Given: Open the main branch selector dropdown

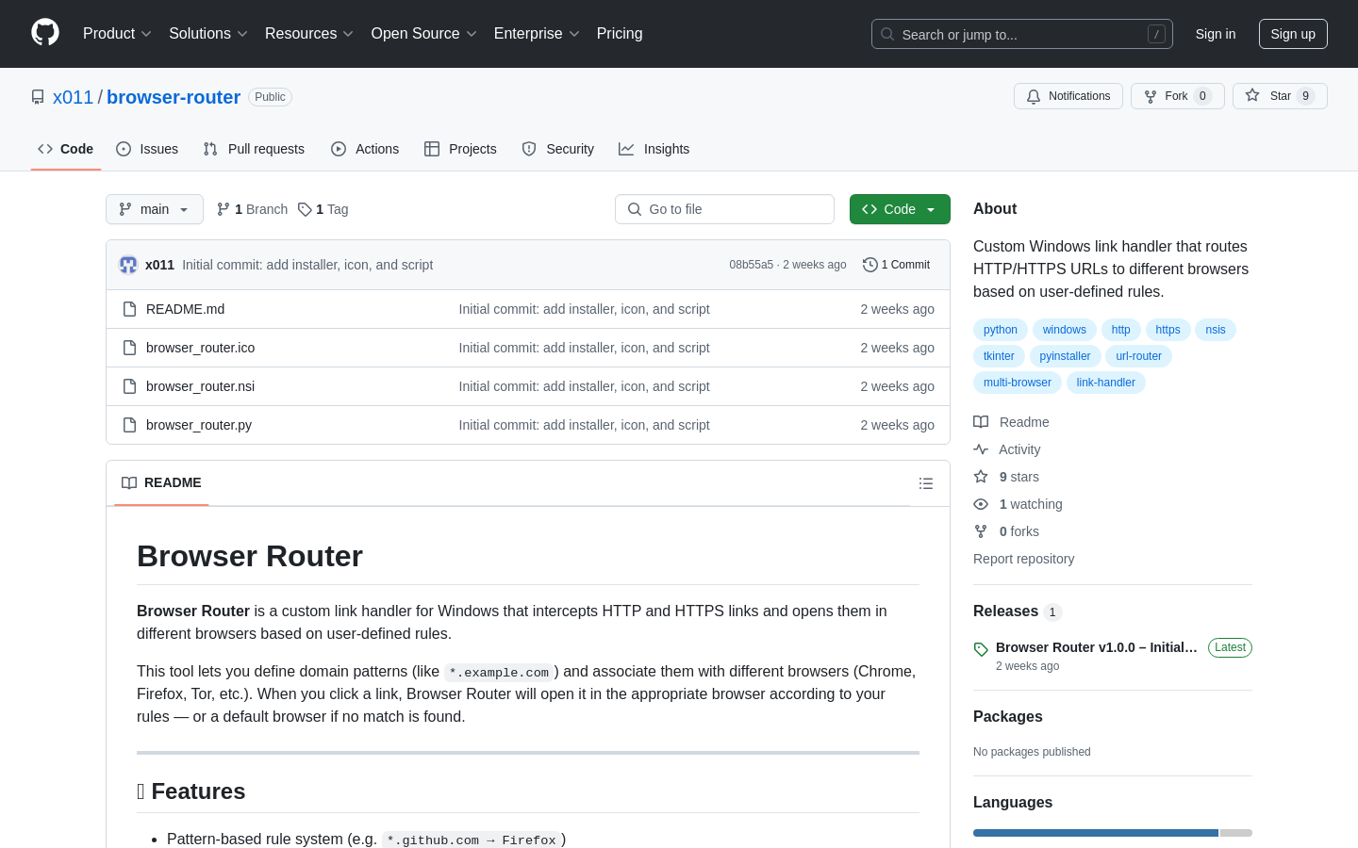Looking at the screenshot, I should [x=155, y=209].
